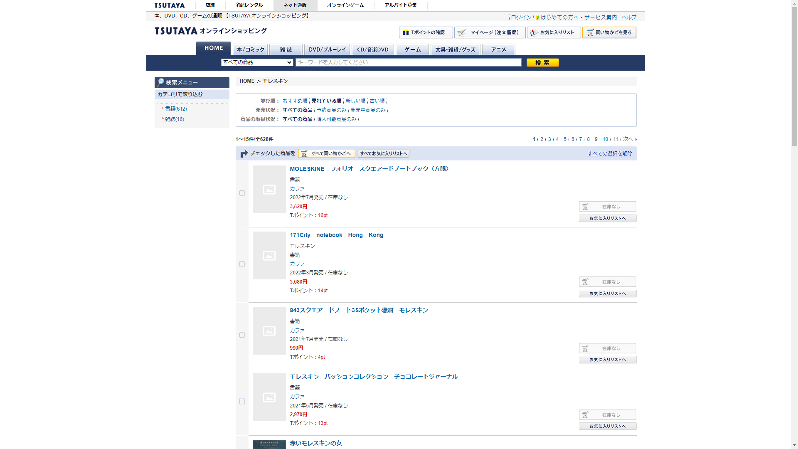The height and width of the screenshot is (449, 798).
Task: Open My Page order history
Action: 490,32
